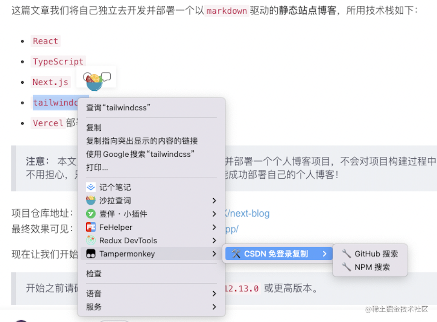Click the Tampermonkey black icon

91,254
